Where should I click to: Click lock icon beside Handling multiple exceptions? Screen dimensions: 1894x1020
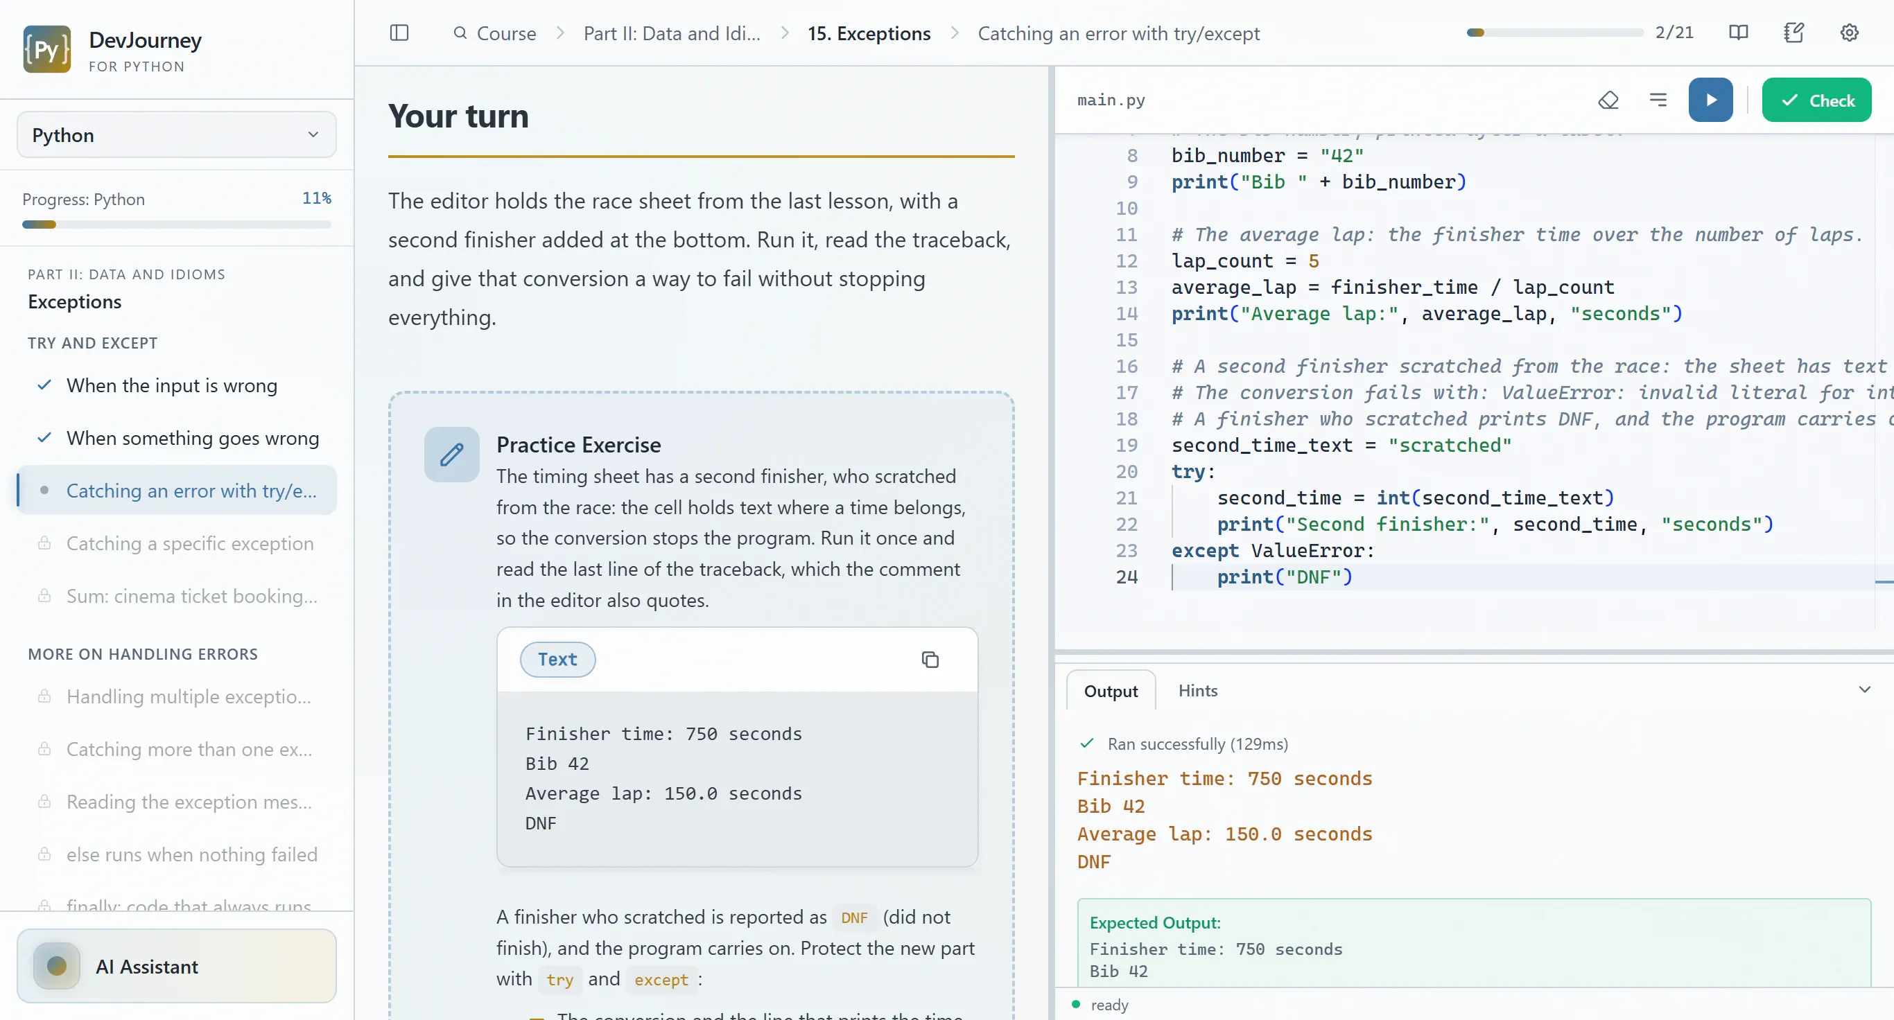(x=44, y=696)
